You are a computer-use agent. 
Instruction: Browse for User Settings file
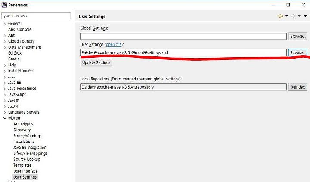click(298, 53)
